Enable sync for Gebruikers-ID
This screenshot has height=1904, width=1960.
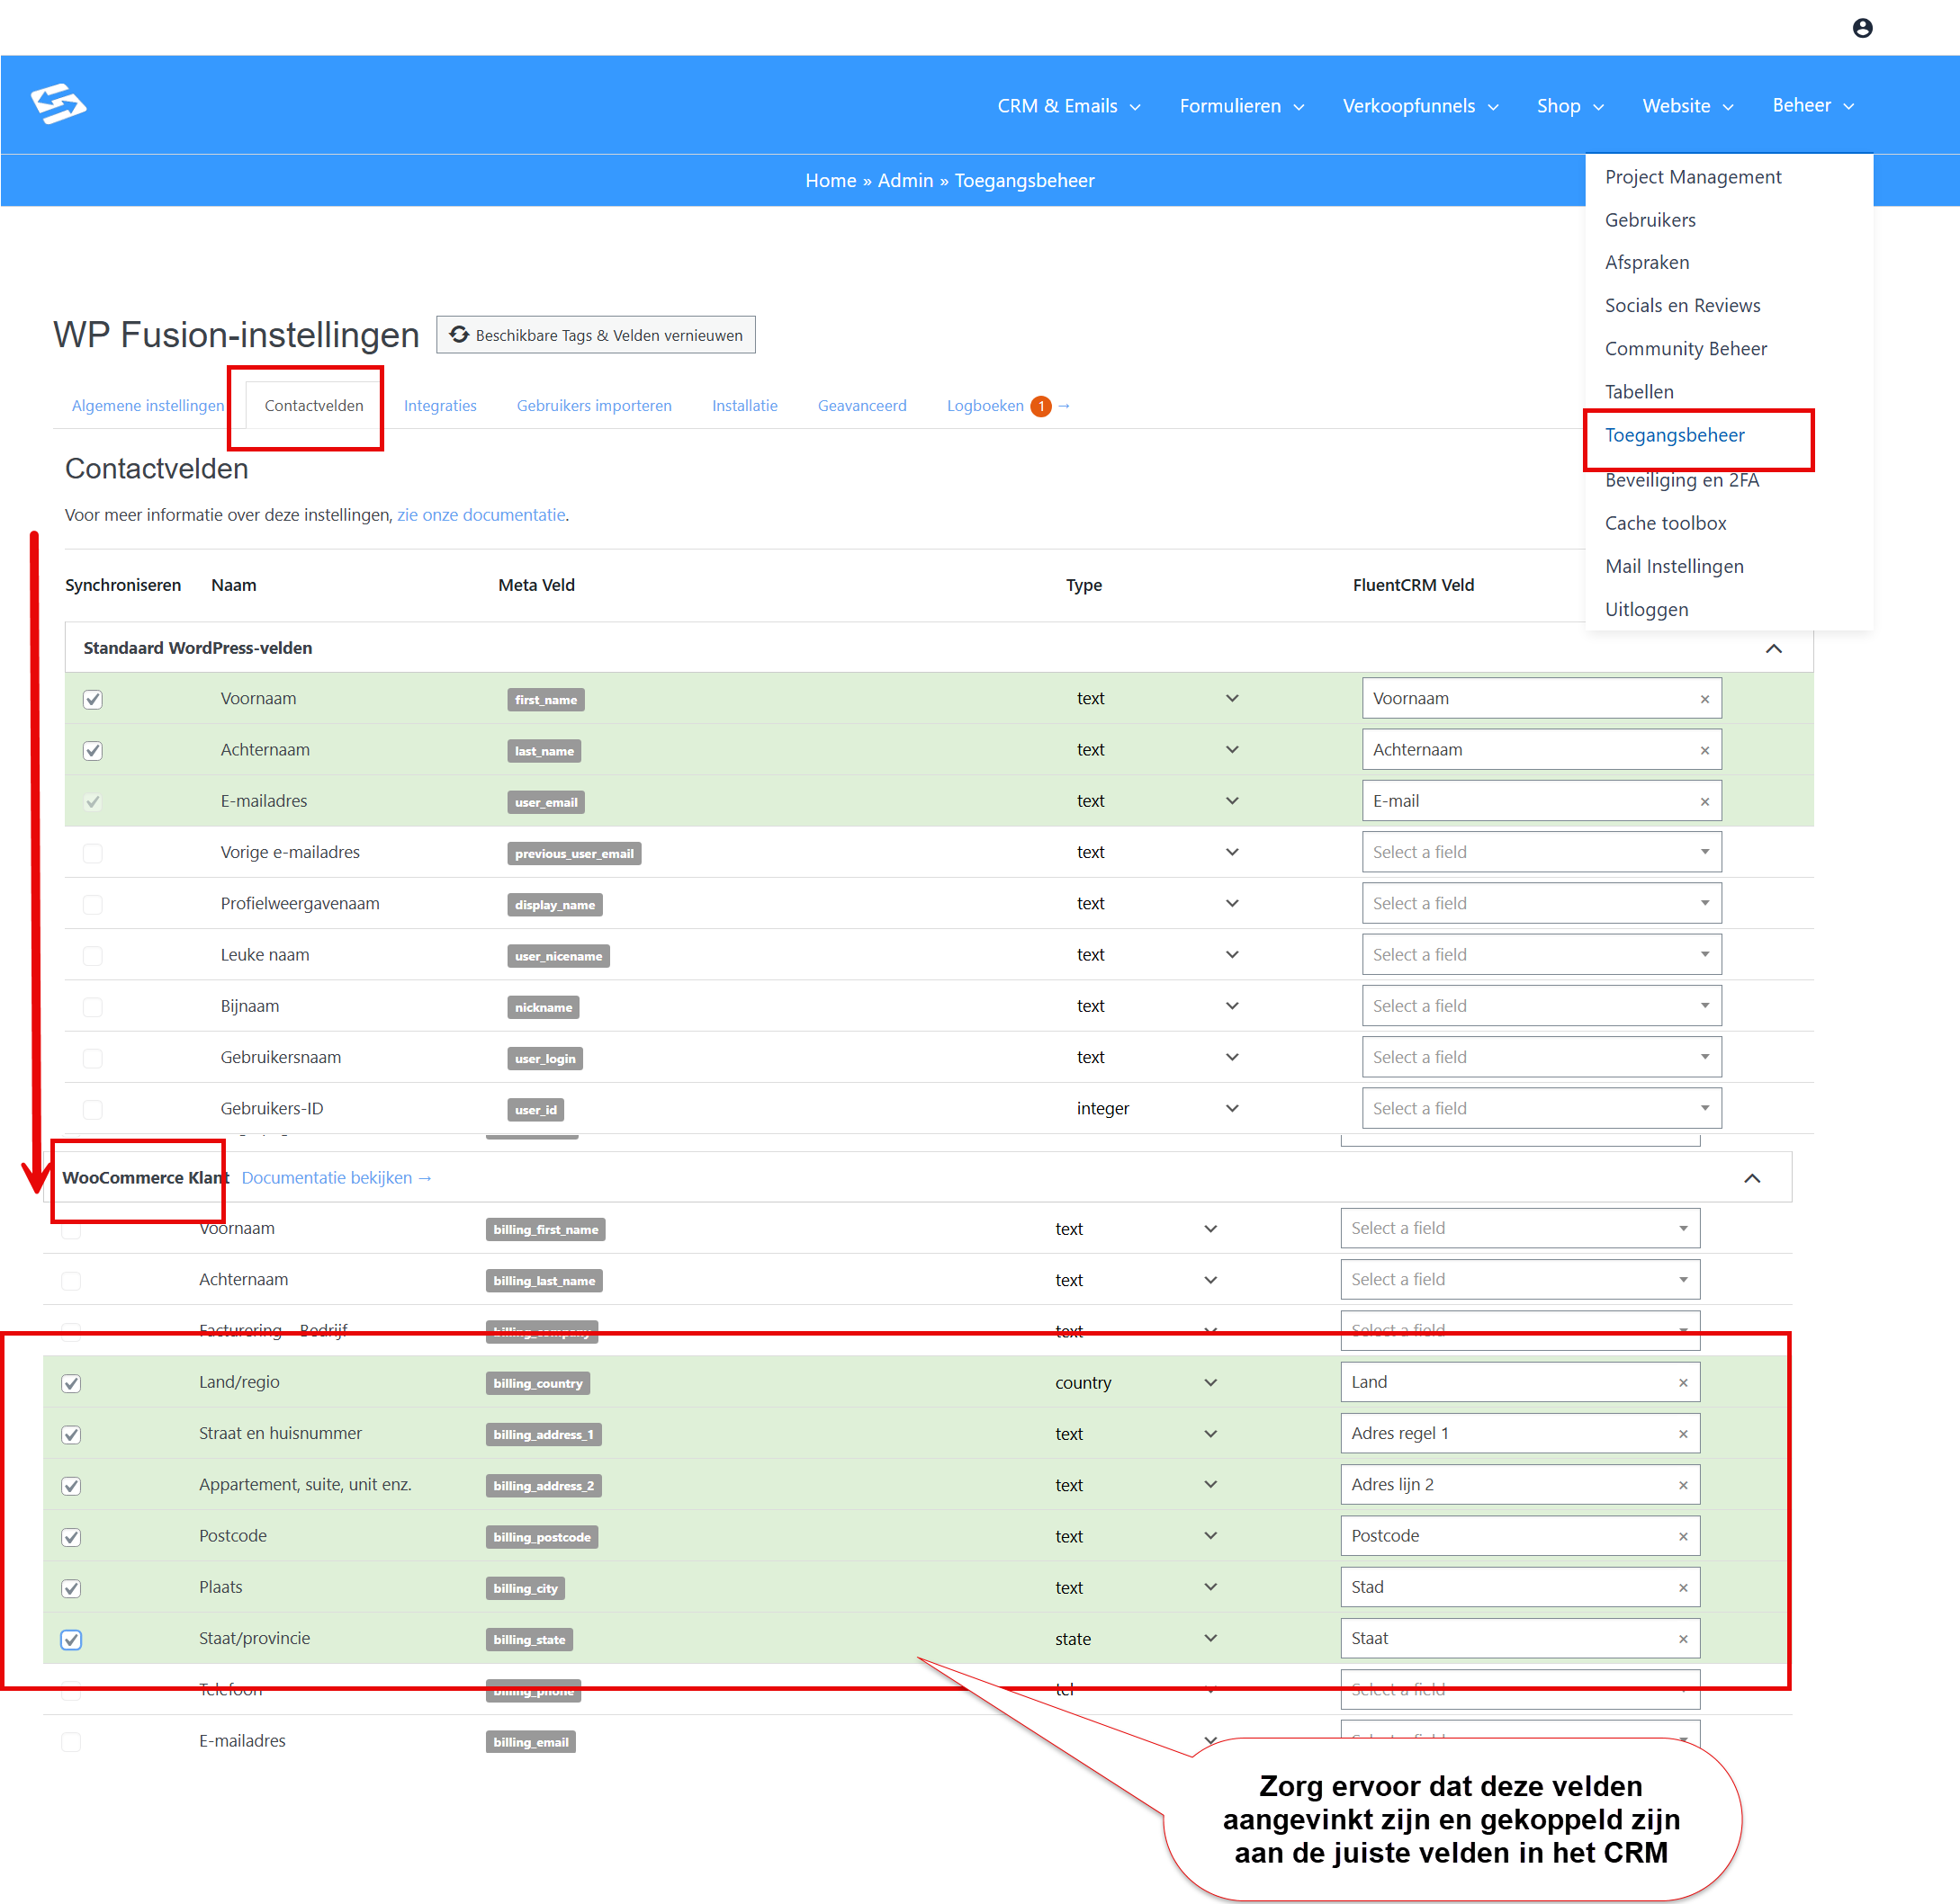point(93,1109)
